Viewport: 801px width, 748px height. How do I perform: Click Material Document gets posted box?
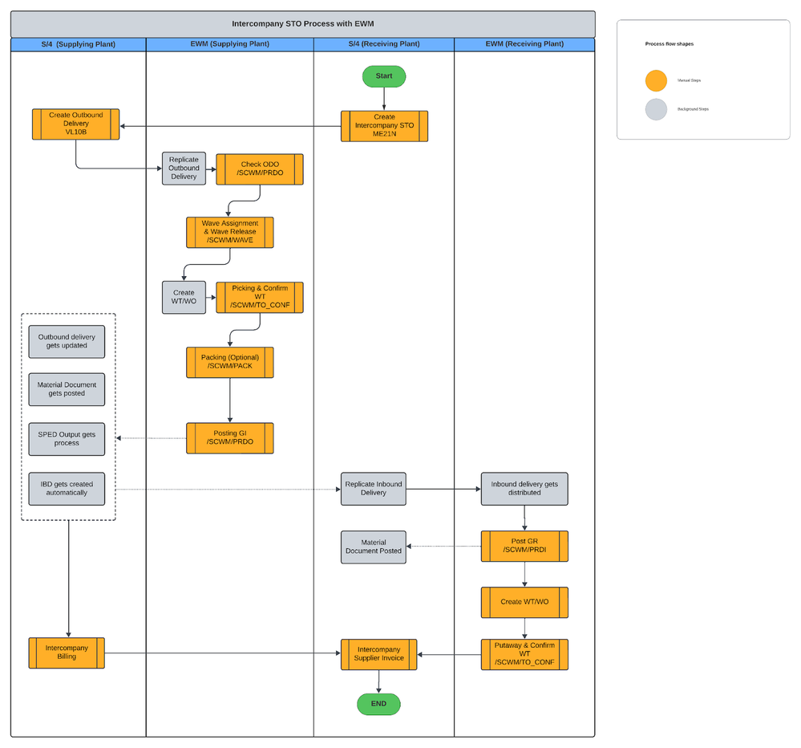[x=67, y=389]
